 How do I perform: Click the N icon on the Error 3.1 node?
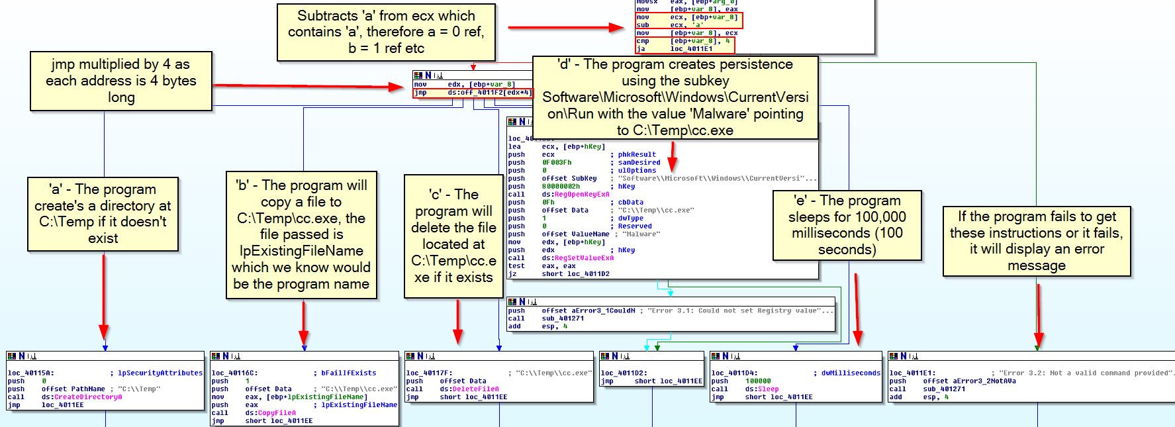point(522,302)
